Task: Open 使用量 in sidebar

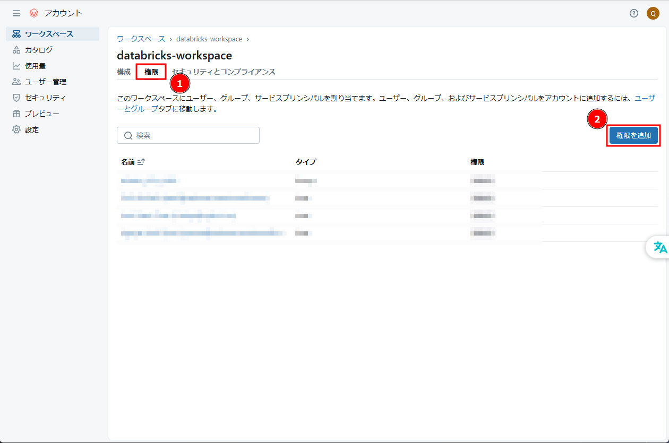Action: 53,66
